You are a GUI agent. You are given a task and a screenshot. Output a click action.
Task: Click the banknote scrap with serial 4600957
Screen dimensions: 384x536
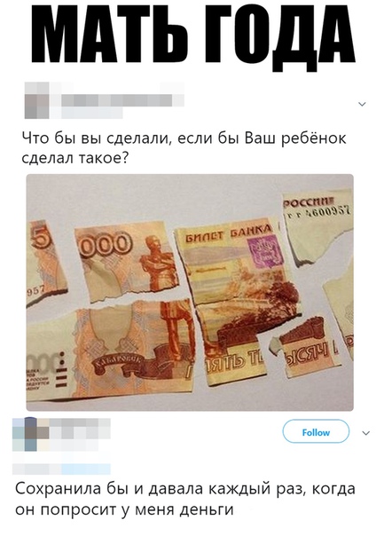point(317,227)
